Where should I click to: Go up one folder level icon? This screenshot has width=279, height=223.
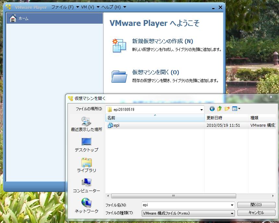pos(220,109)
